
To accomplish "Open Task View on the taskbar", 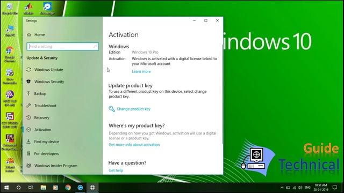I will click(31, 188).
